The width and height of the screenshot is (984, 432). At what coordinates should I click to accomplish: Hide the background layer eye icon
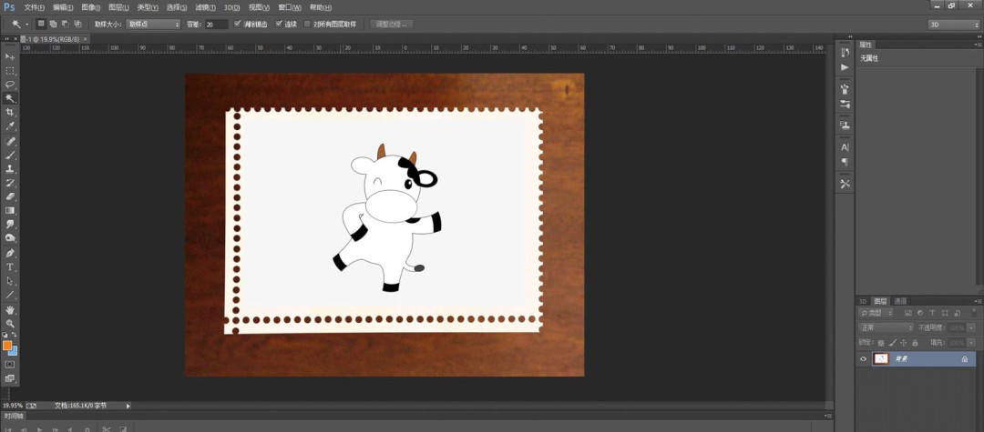coord(863,358)
